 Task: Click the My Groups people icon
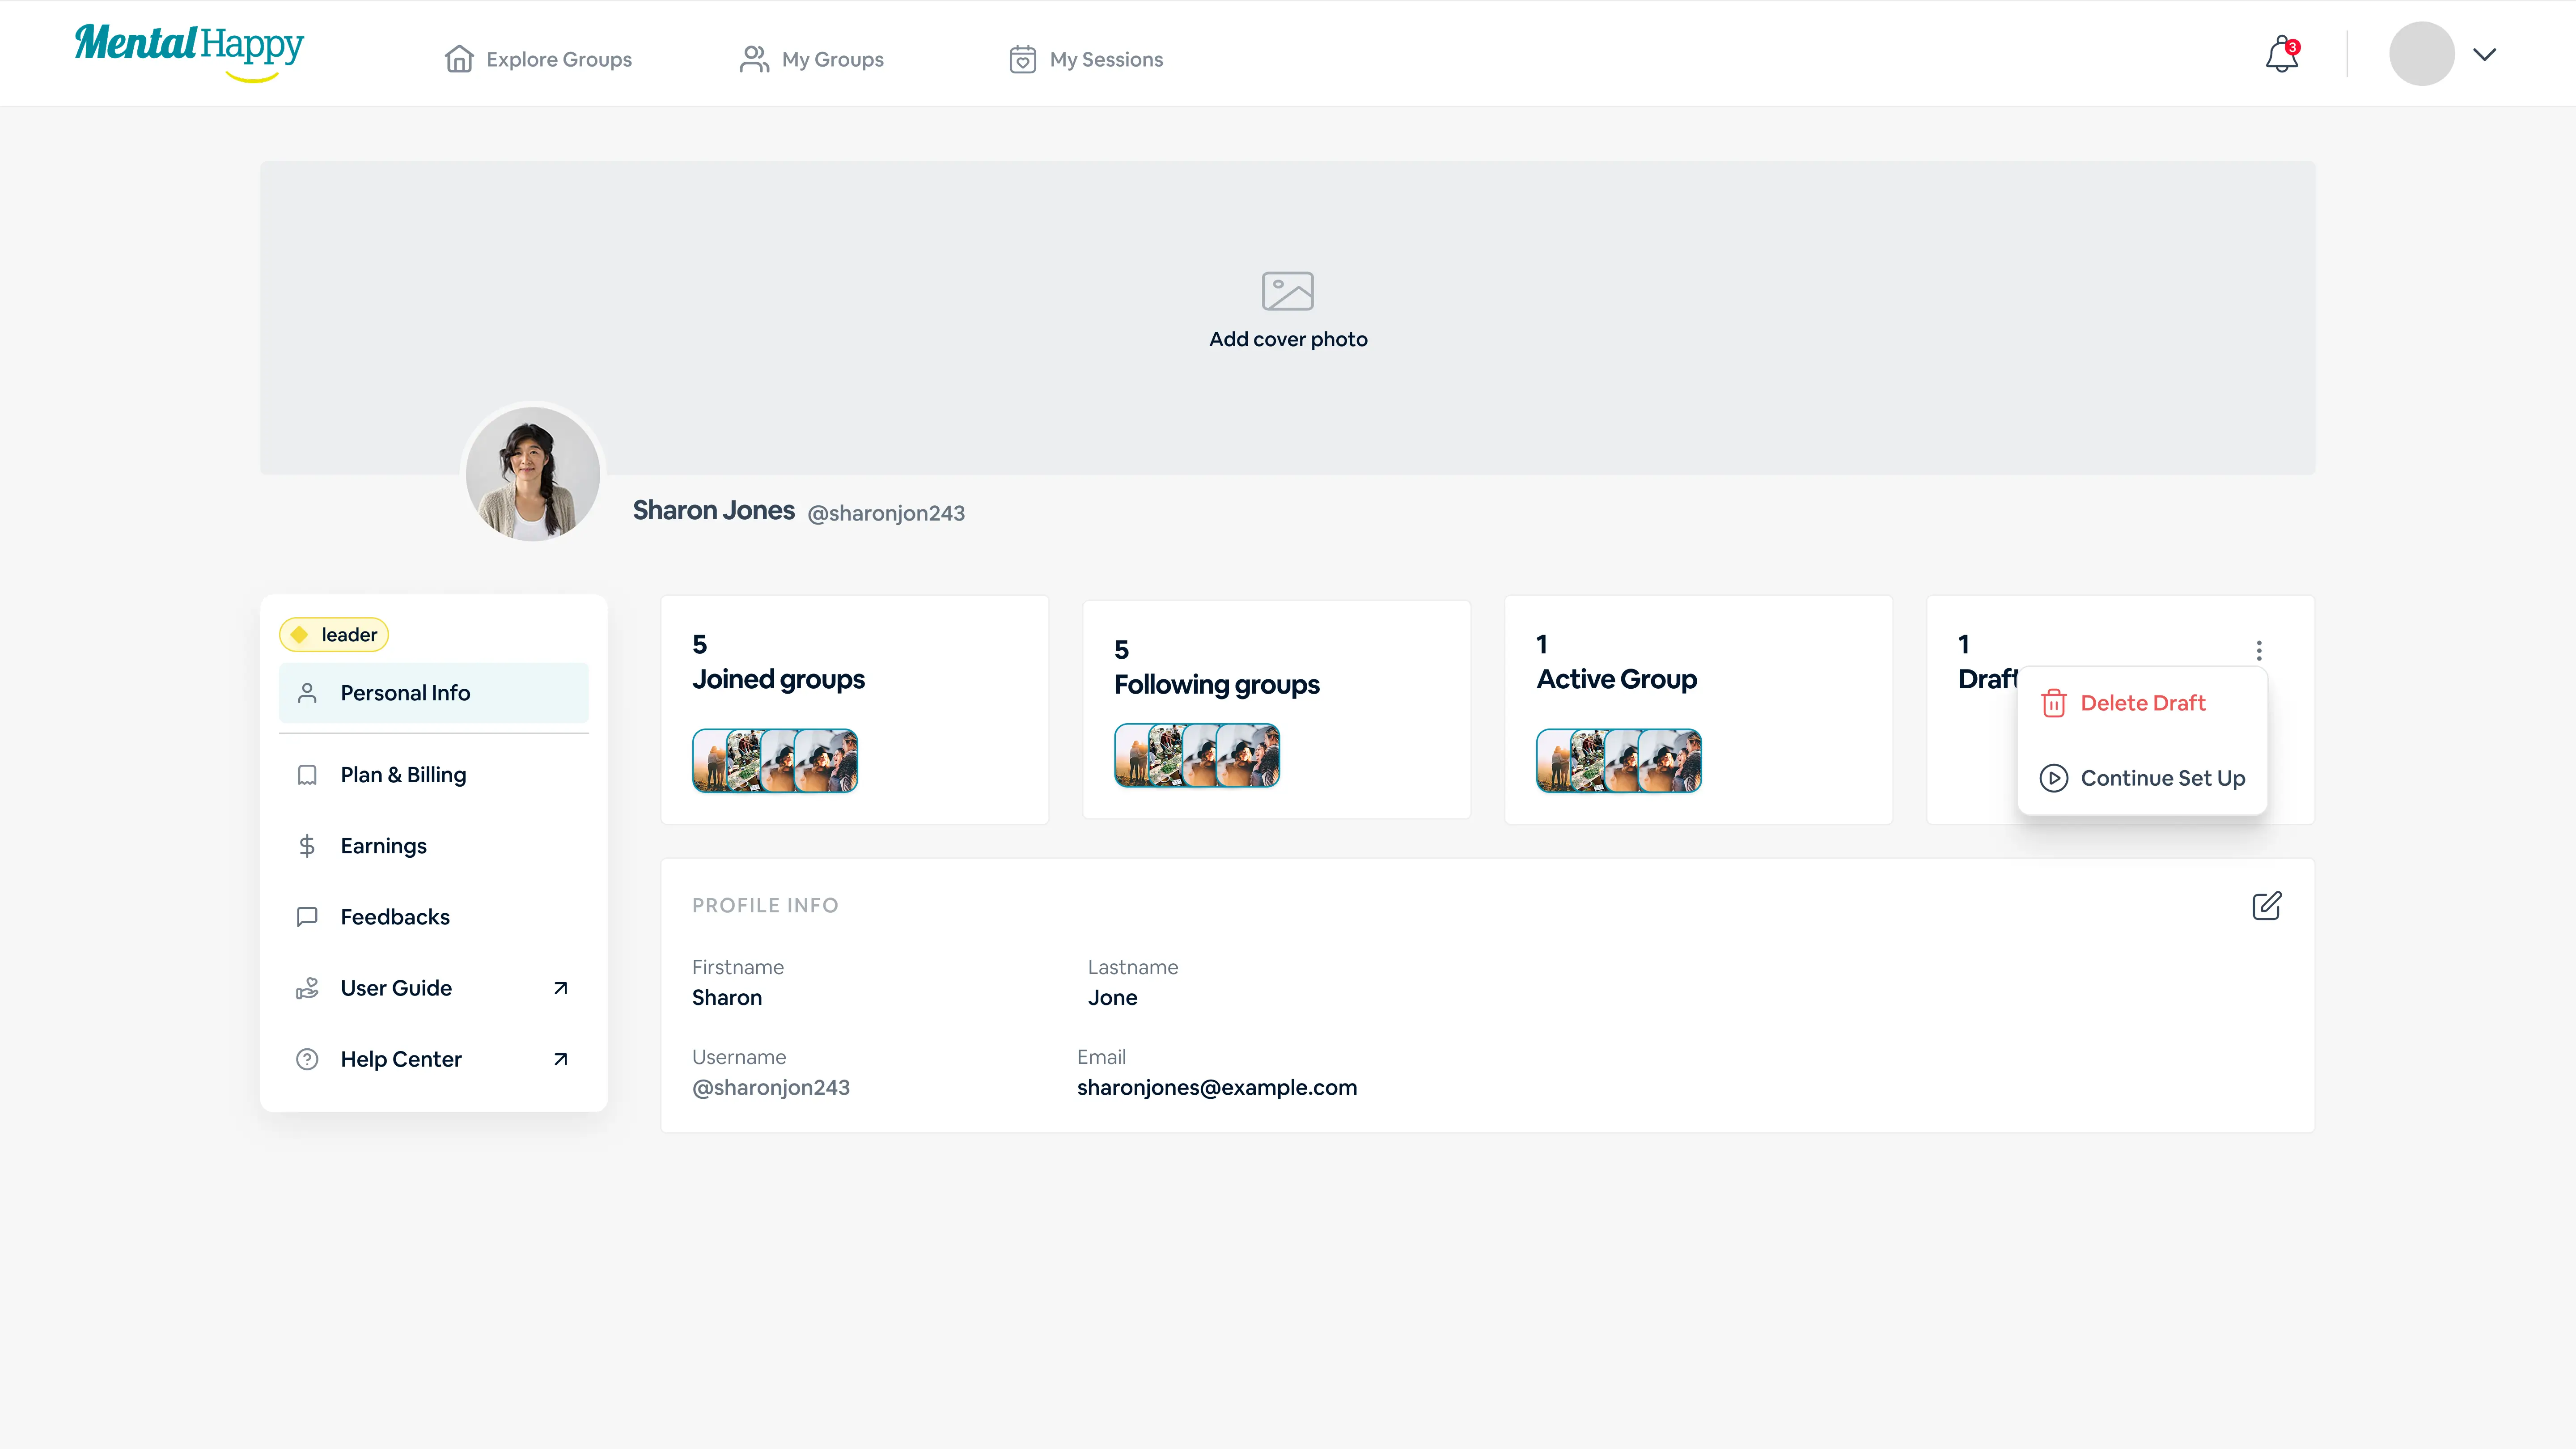[754, 59]
